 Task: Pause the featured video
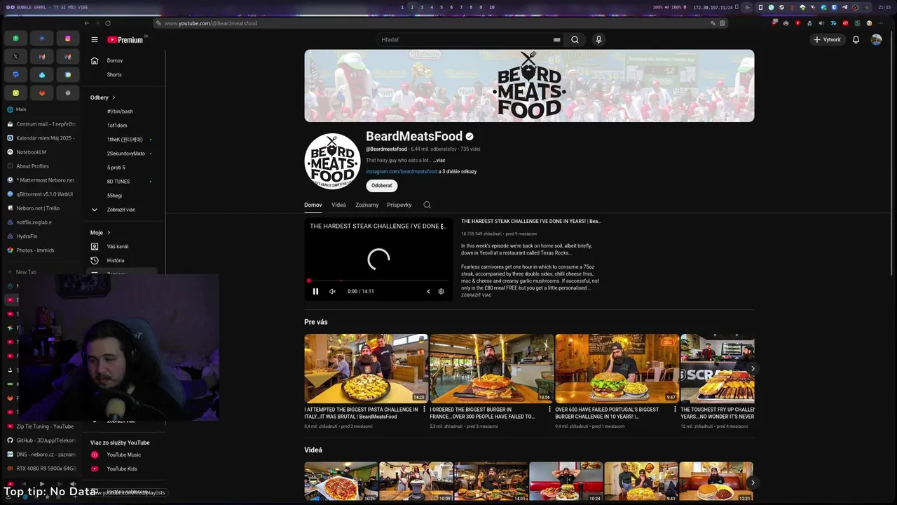(x=315, y=291)
